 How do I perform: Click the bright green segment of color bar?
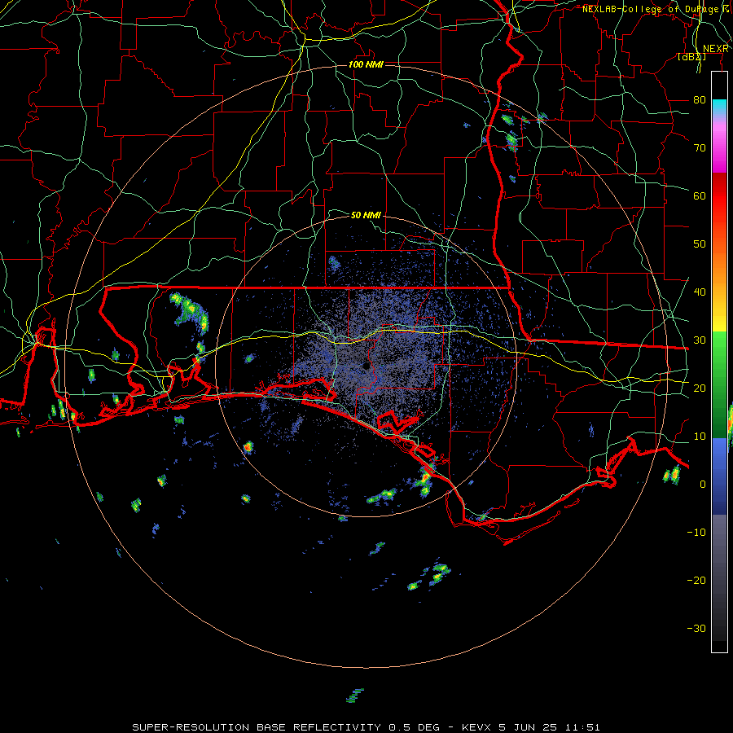(x=719, y=345)
